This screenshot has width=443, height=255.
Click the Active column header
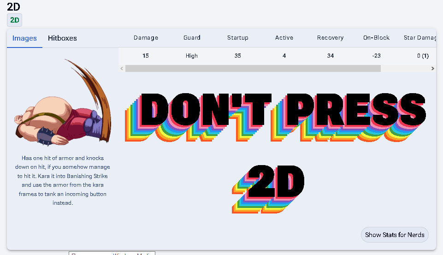pos(284,38)
